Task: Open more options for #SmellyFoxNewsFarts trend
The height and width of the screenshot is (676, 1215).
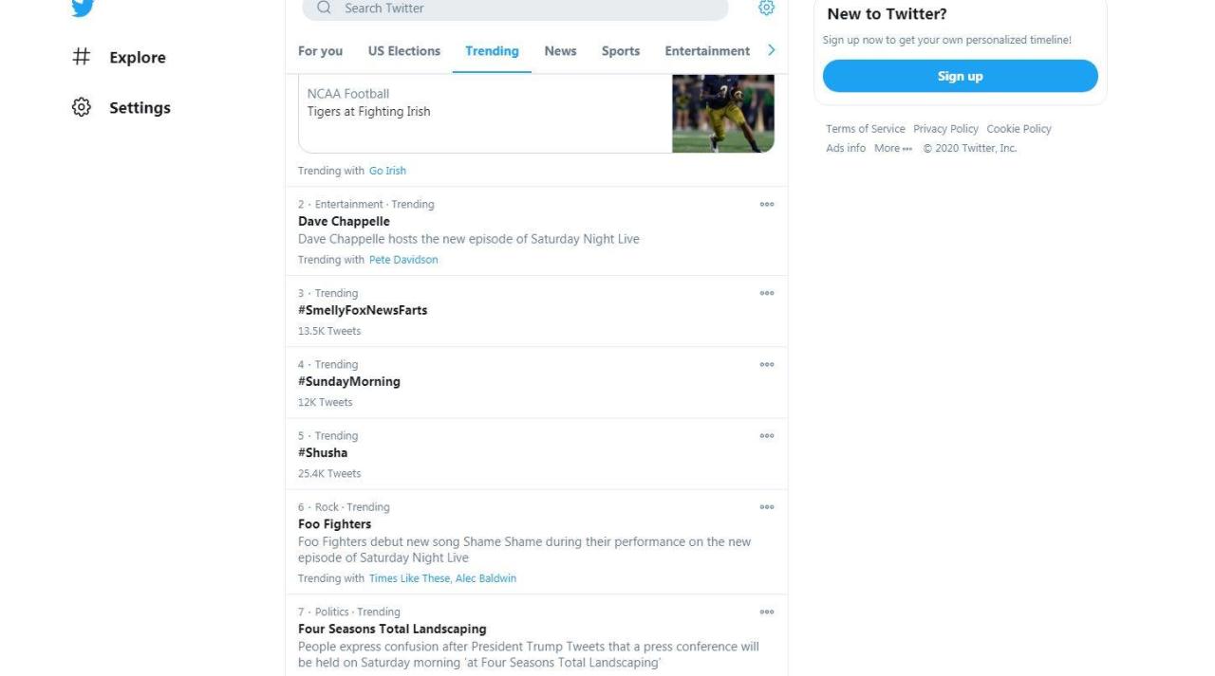Action: point(767,293)
